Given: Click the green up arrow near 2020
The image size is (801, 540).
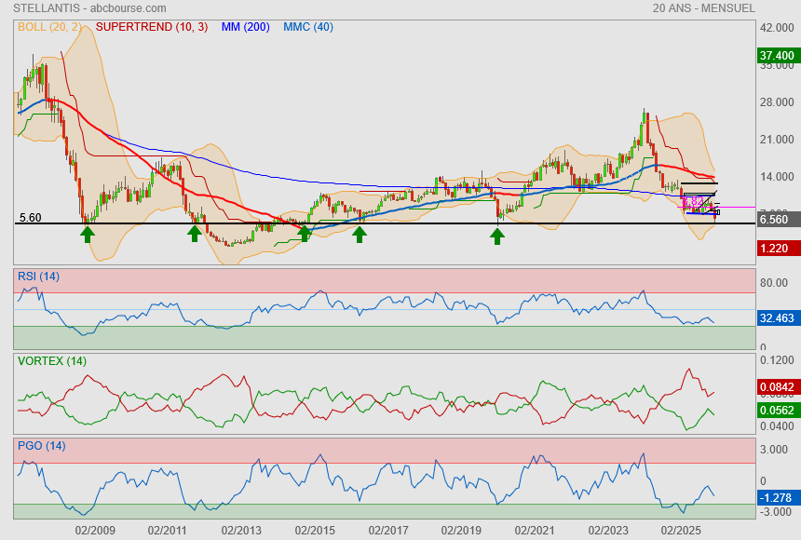Looking at the screenshot, I should coord(497,236).
